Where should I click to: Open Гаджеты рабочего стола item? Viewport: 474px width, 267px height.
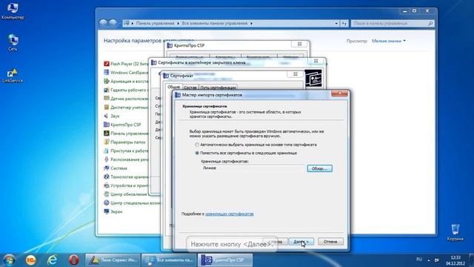pos(127,90)
